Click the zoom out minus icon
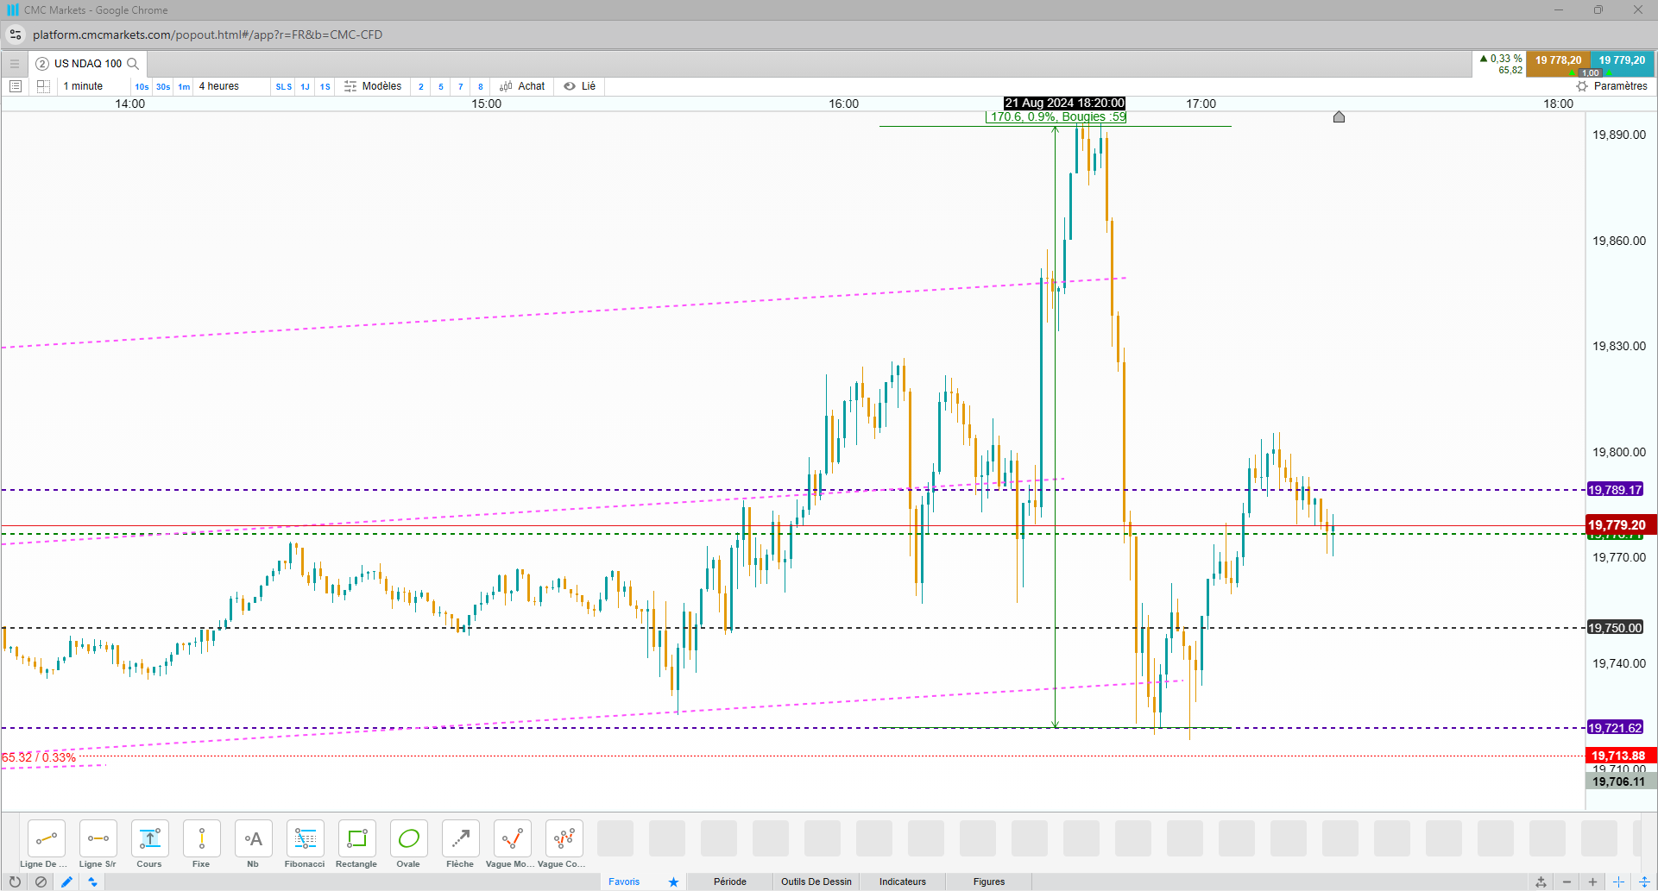This screenshot has width=1658, height=891. [1567, 882]
